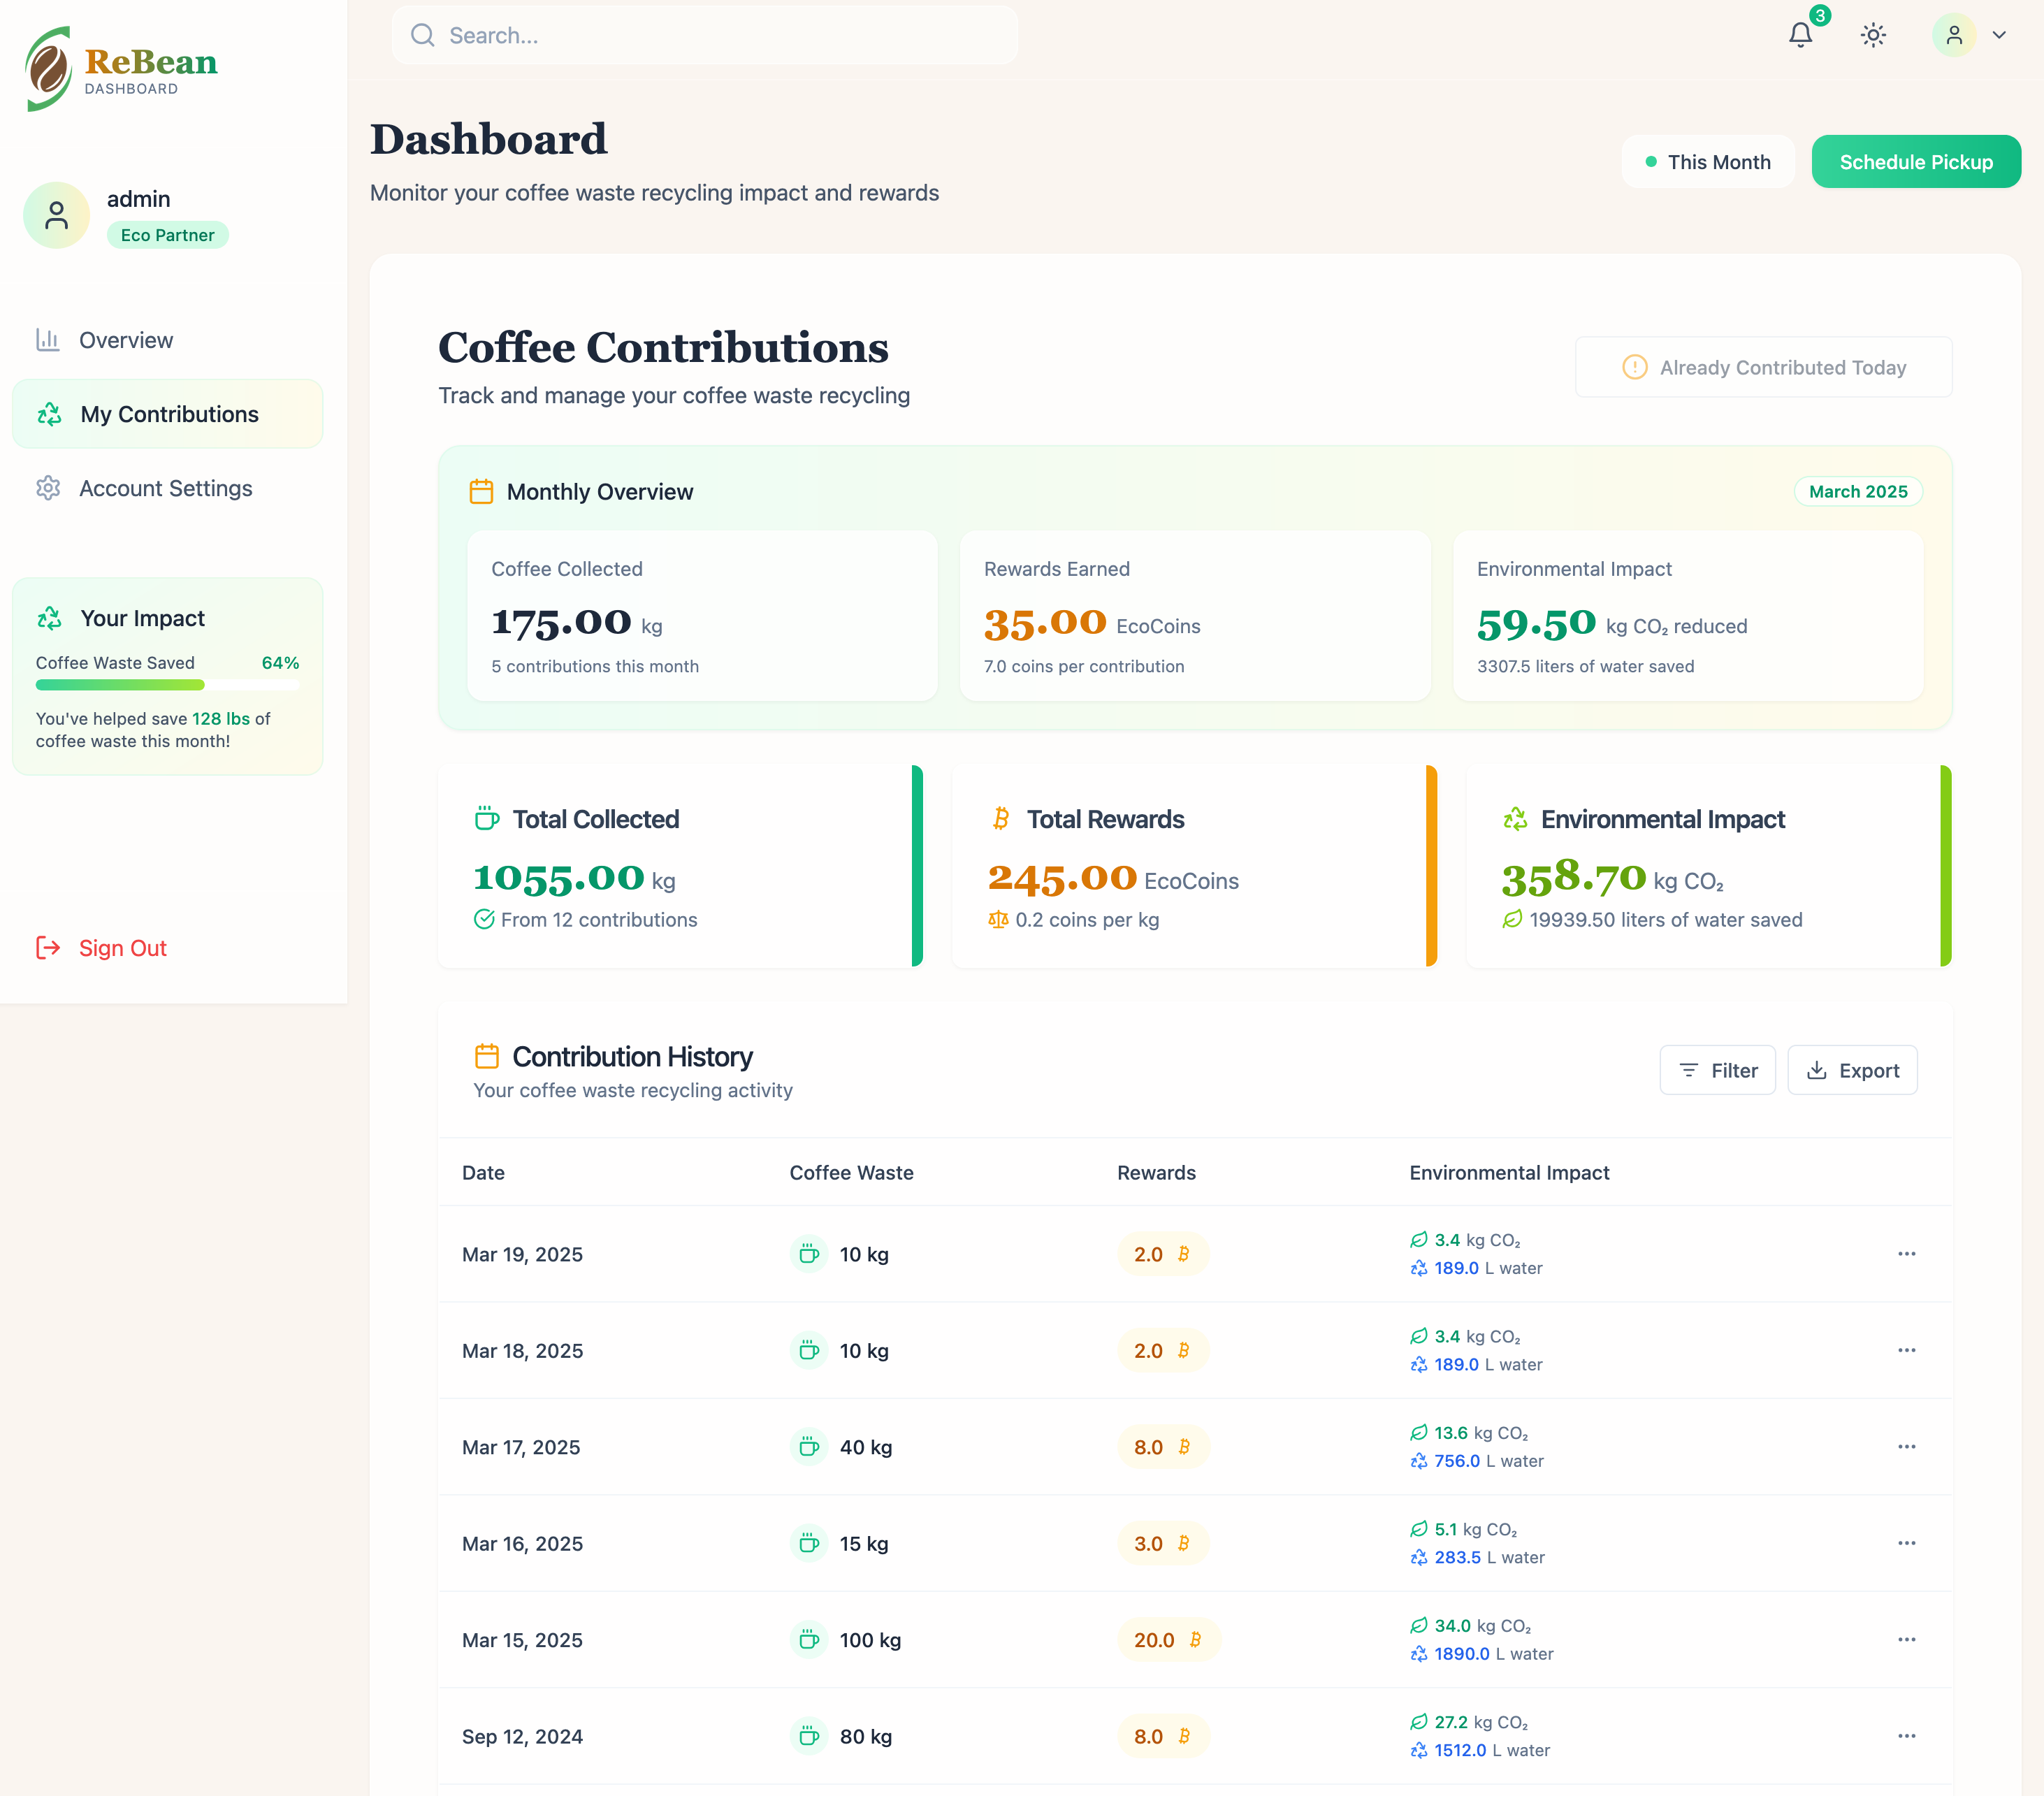Open row options for Mar 19, 2025
The height and width of the screenshot is (1796, 2044).
tap(1906, 1254)
